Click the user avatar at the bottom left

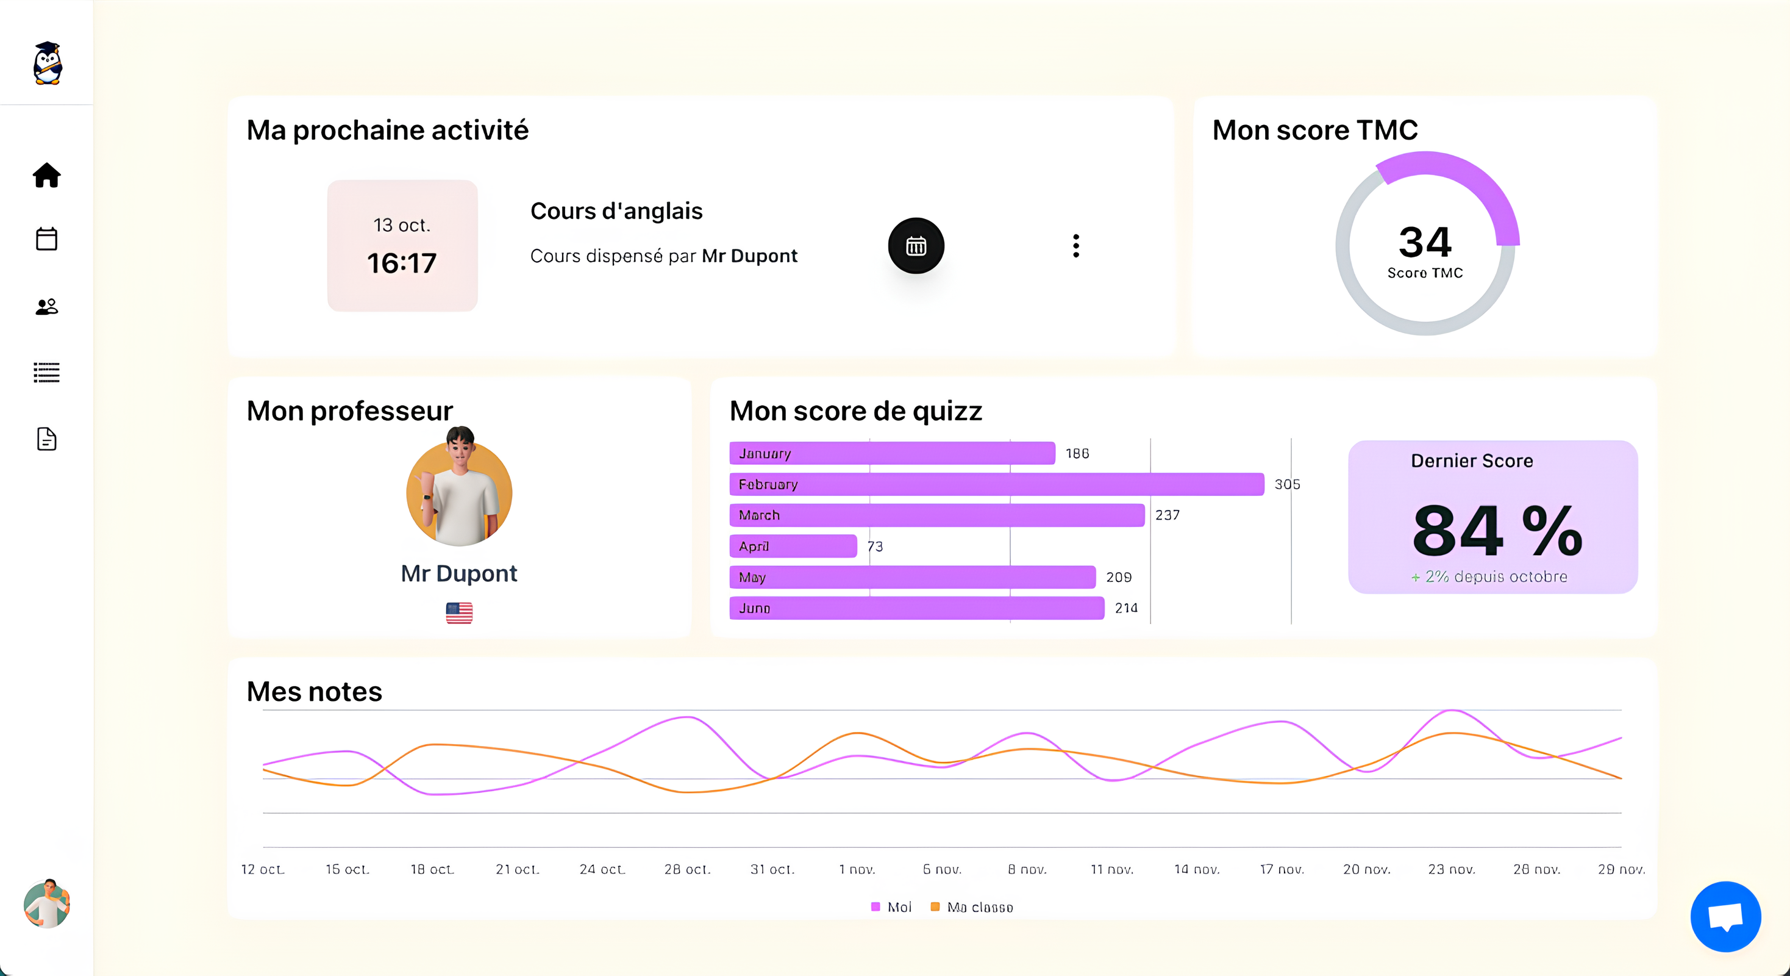click(46, 903)
